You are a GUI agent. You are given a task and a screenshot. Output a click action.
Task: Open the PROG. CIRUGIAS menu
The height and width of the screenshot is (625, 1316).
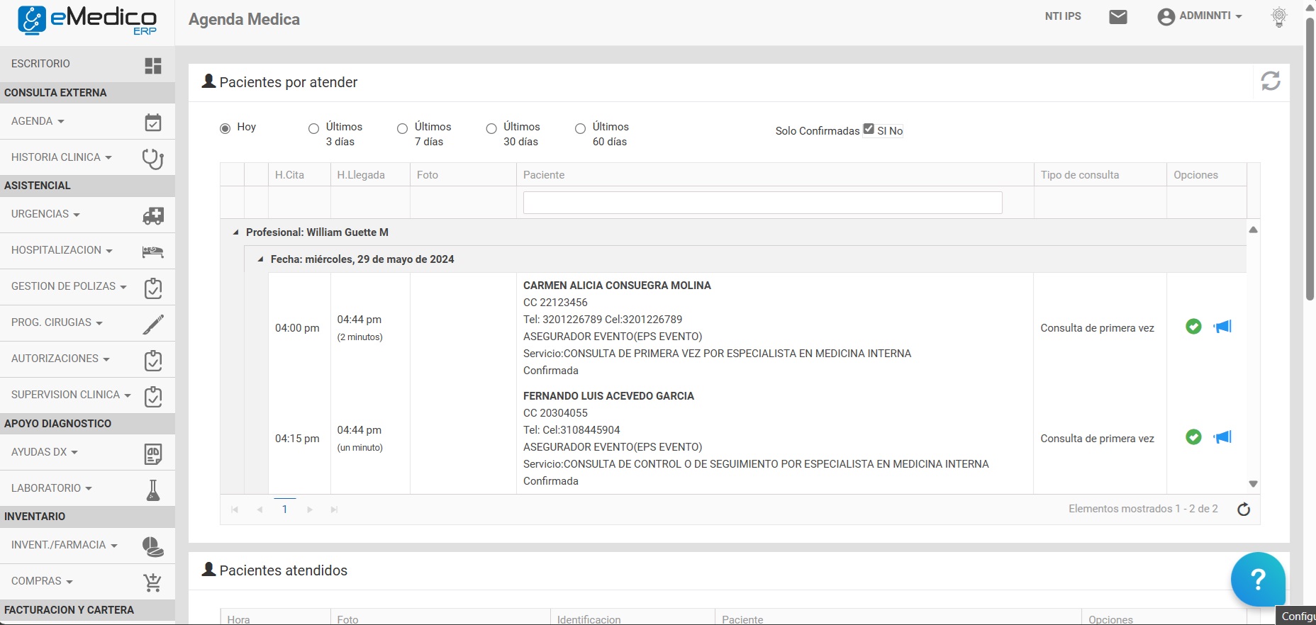[x=57, y=322]
